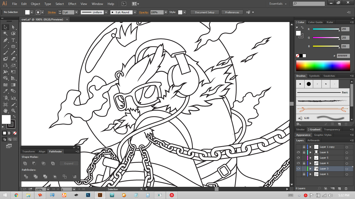The width and height of the screenshot is (355, 199).
Task: Select the Lasso tool
Action: pyautogui.click(x=13, y=34)
